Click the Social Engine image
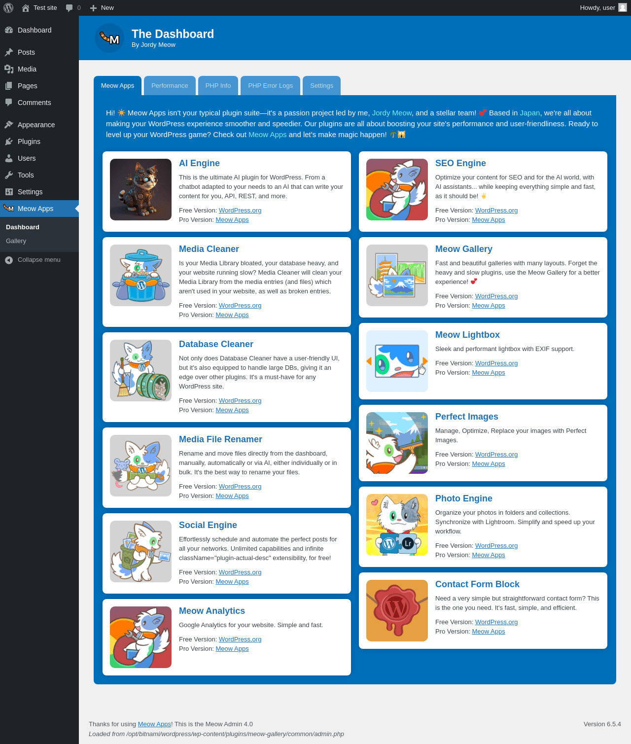631x744 pixels. 140,551
